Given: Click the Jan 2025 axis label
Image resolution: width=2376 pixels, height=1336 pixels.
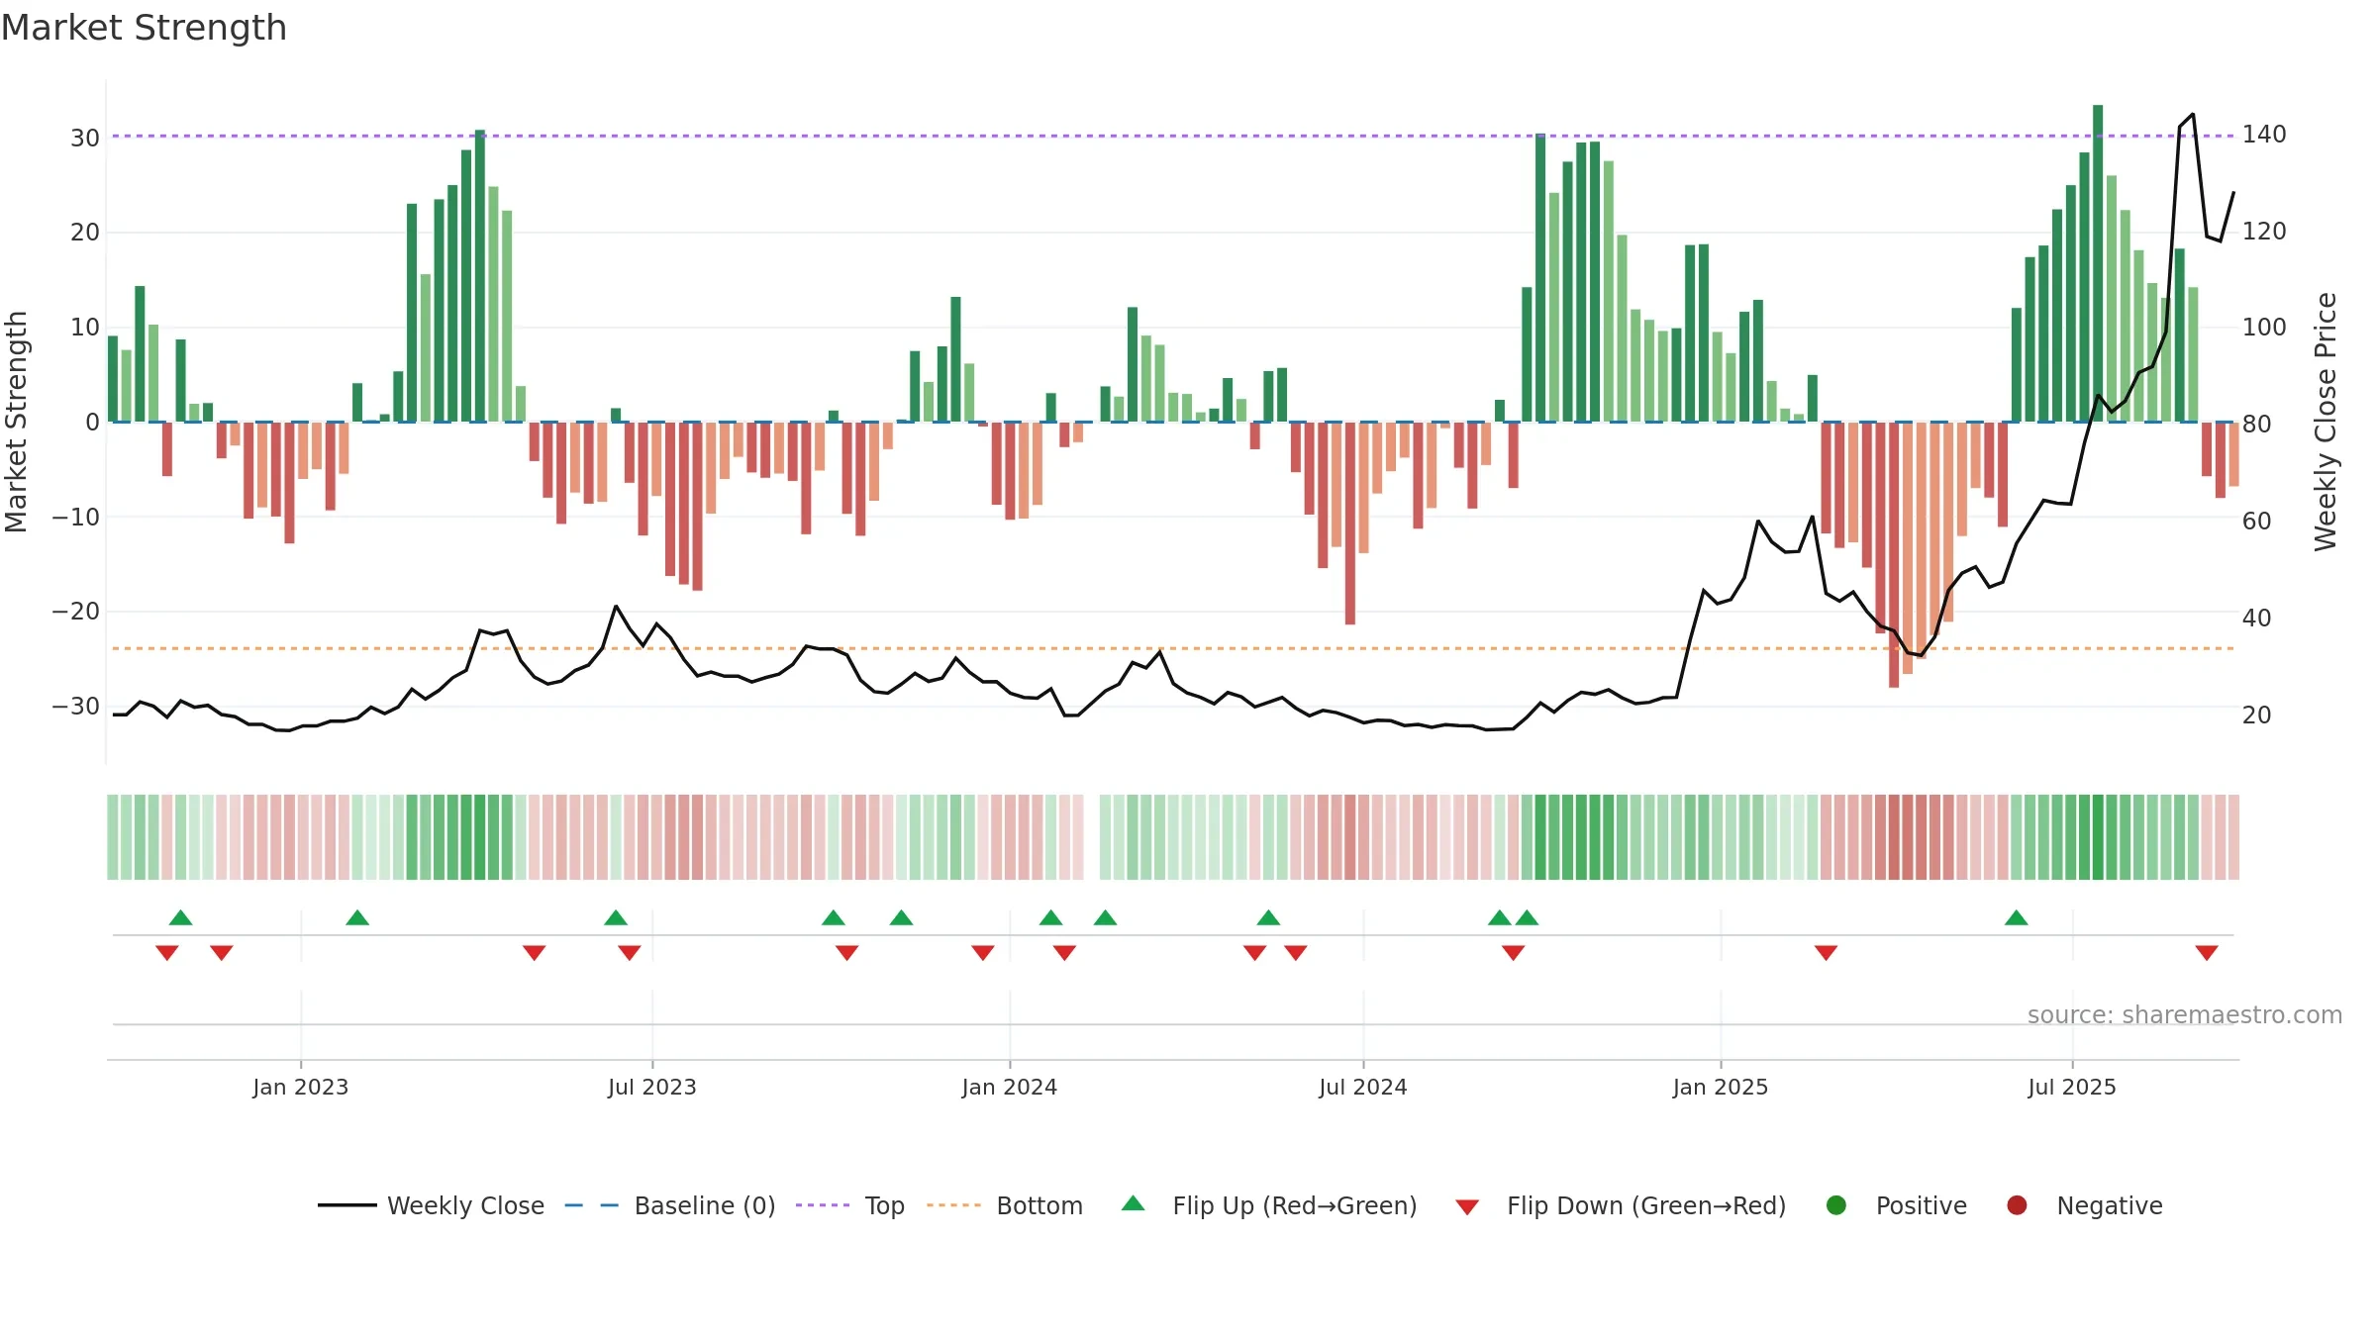Looking at the screenshot, I should pos(1721,1087).
